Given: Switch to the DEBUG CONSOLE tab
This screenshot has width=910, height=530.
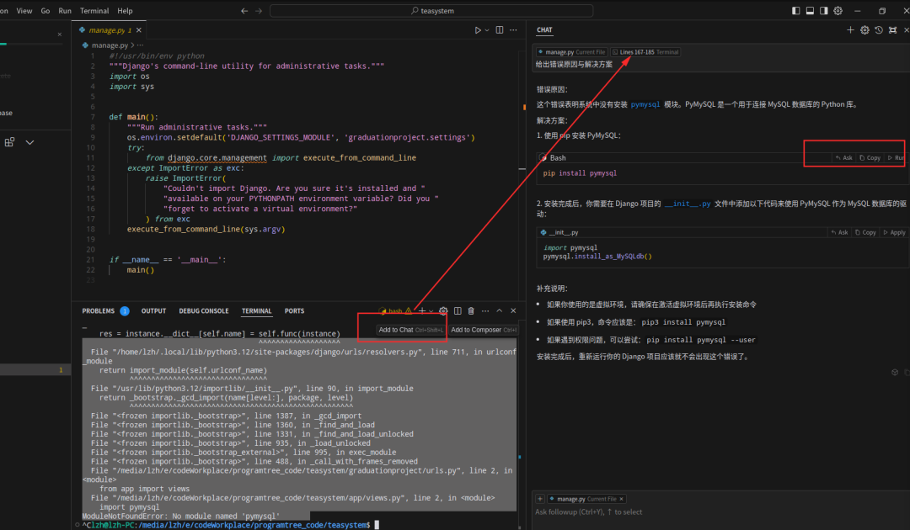Looking at the screenshot, I should point(204,311).
